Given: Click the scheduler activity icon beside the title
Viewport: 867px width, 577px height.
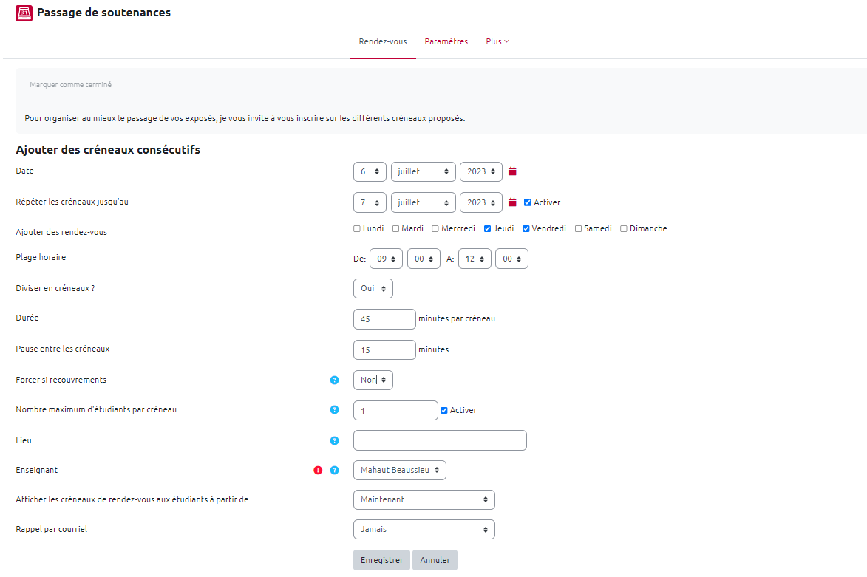Looking at the screenshot, I should point(24,13).
